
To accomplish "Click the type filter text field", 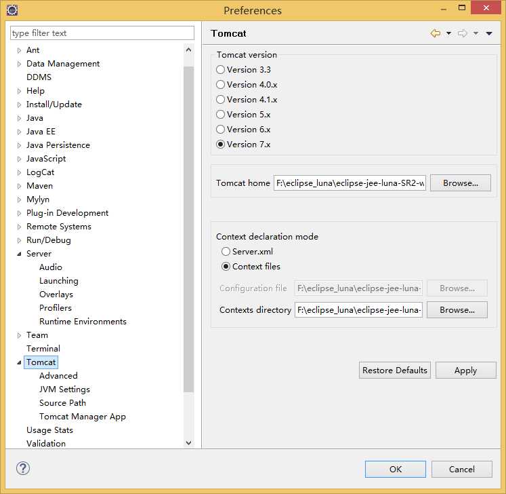I will (102, 33).
